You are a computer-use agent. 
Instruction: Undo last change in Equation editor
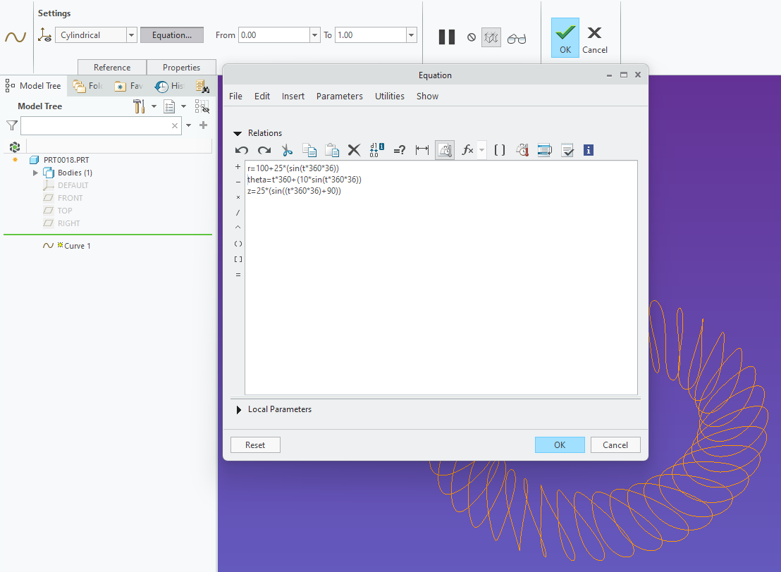[241, 149]
